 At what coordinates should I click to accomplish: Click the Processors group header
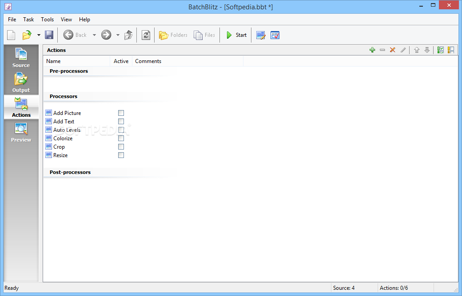64,96
